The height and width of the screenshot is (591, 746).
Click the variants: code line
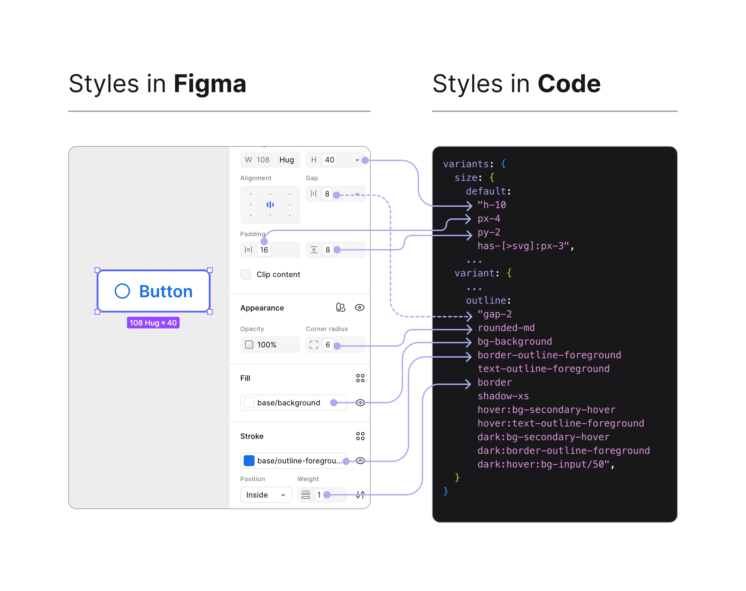click(x=474, y=164)
